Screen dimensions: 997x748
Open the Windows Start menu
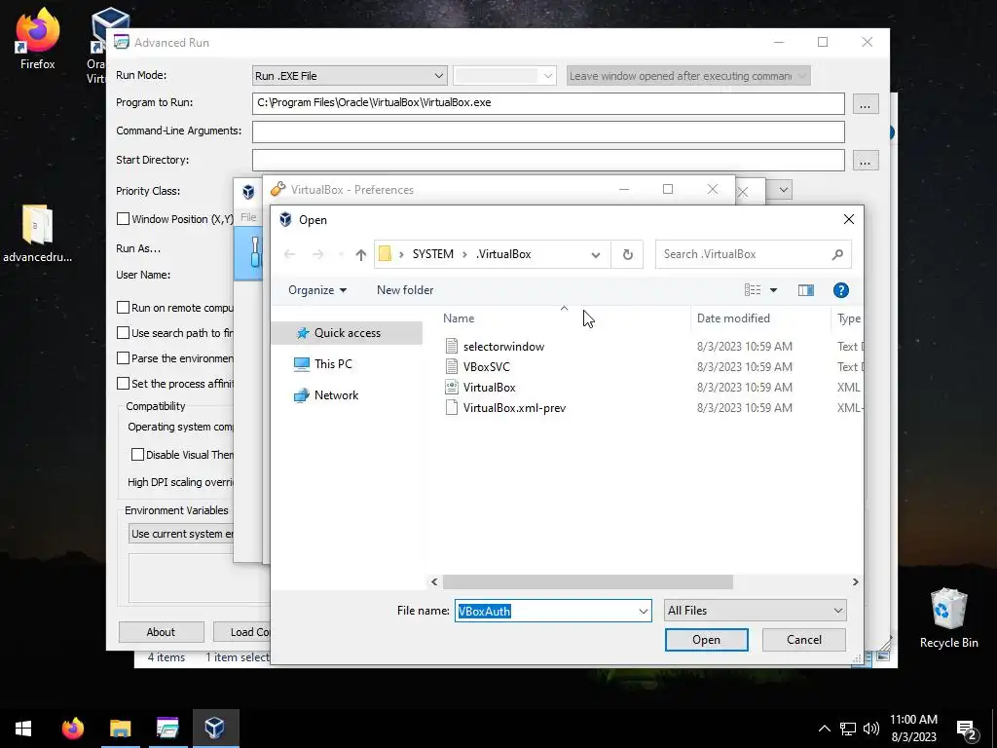click(x=23, y=729)
